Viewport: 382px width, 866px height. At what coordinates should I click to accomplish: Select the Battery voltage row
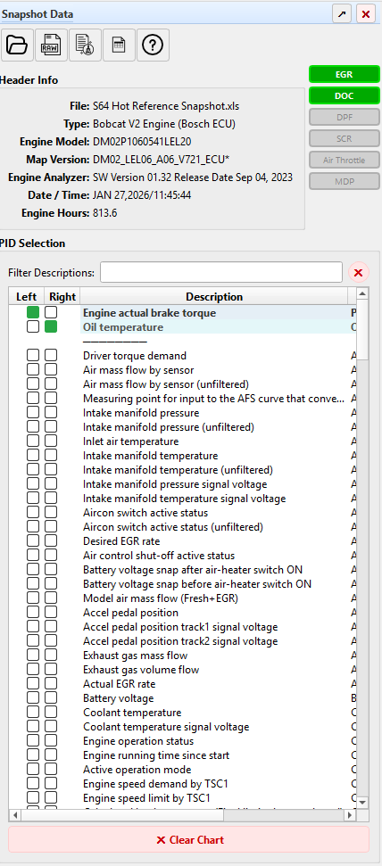[x=183, y=698]
